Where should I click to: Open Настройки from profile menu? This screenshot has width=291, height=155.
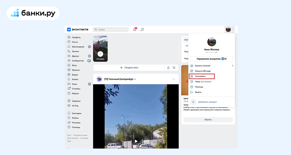[202, 76]
